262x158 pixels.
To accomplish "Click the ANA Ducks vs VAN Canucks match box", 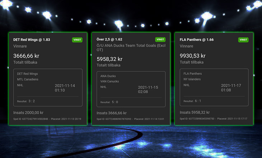I will [x=131, y=90].
